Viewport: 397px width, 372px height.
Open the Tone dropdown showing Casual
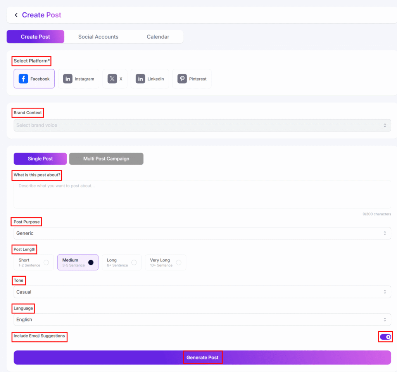pyautogui.click(x=202, y=292)
